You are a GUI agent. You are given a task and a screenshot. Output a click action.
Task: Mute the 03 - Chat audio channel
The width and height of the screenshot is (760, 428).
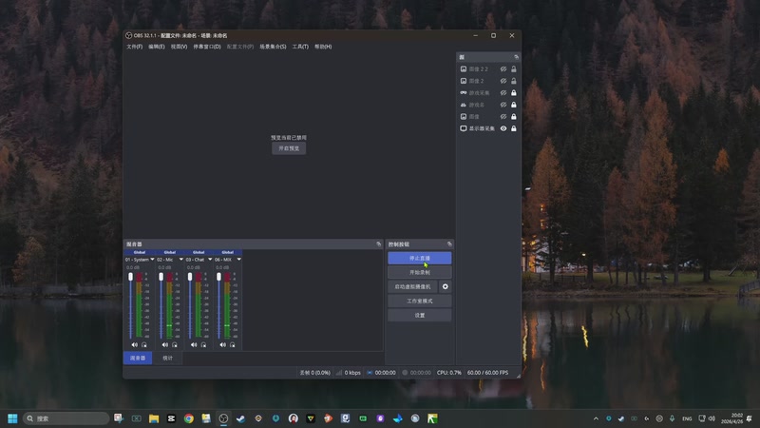(194, 345)
